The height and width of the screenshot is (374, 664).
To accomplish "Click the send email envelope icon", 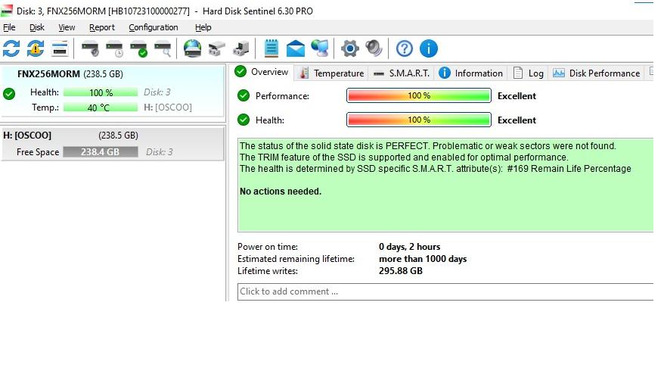I will [296, 49].
